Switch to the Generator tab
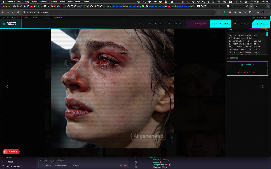The height and width of the screenshot is (169, 271). coord(197,24)
